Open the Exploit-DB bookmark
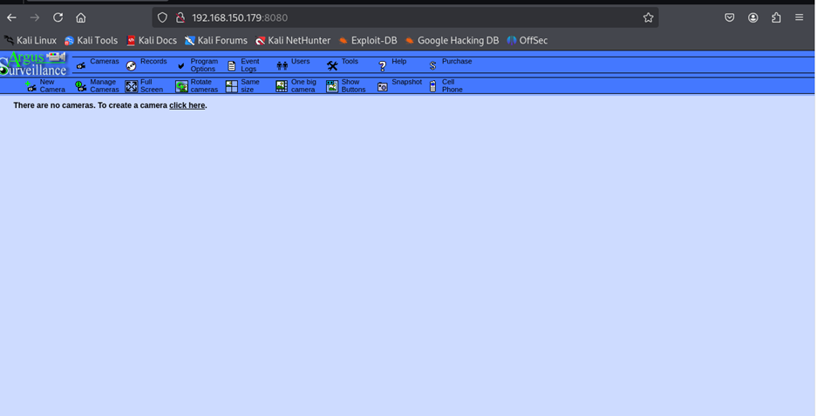Image resolution: width=816 pixels, height=416 pixels. [373, 40]
